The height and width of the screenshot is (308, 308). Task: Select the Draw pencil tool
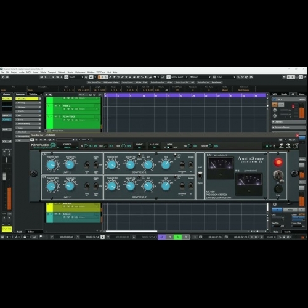110,77
